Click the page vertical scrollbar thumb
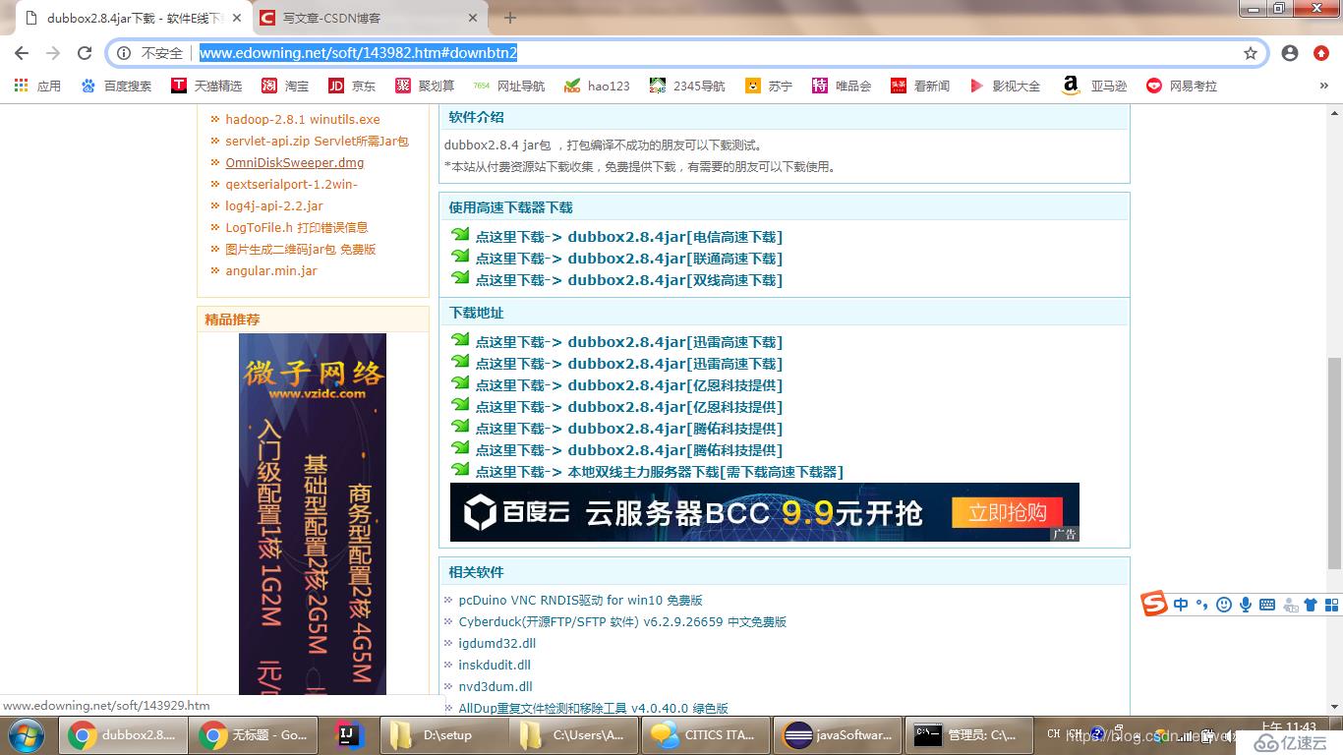 coord(1334,463)
